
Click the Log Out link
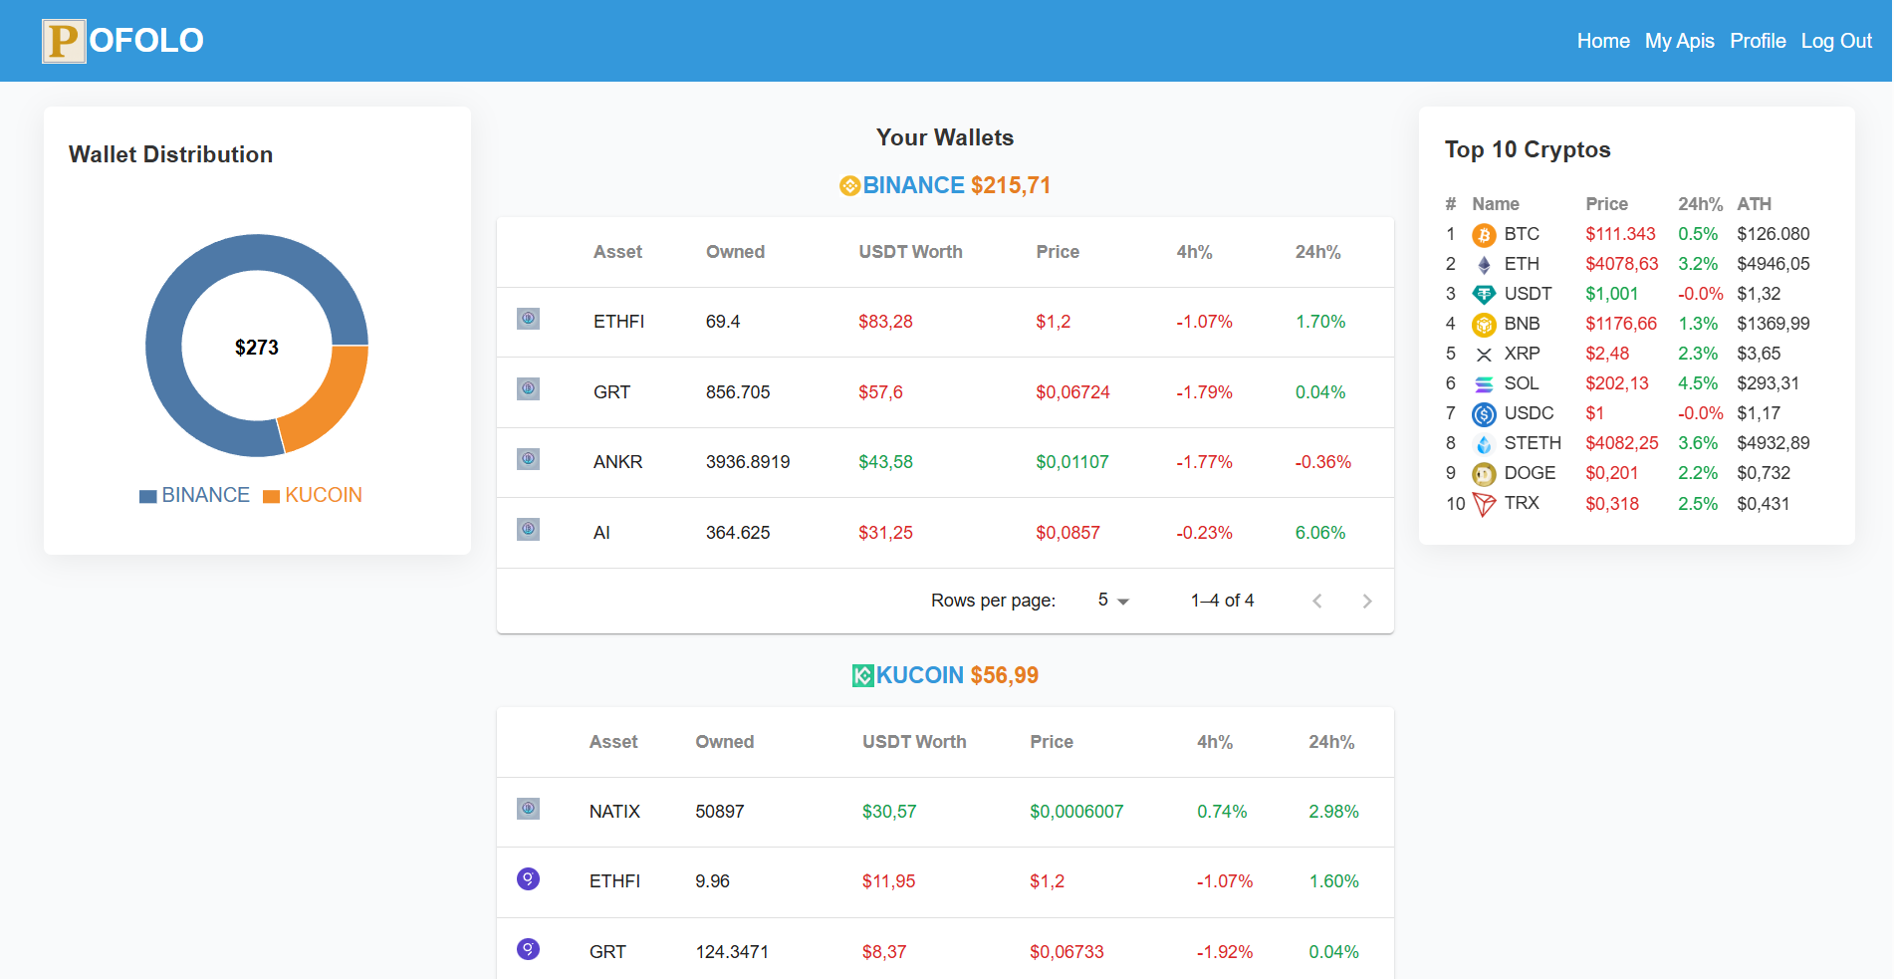point(1835,41)
